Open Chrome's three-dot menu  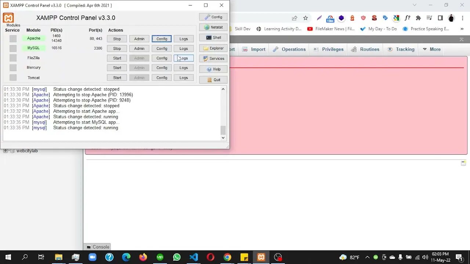462,18
